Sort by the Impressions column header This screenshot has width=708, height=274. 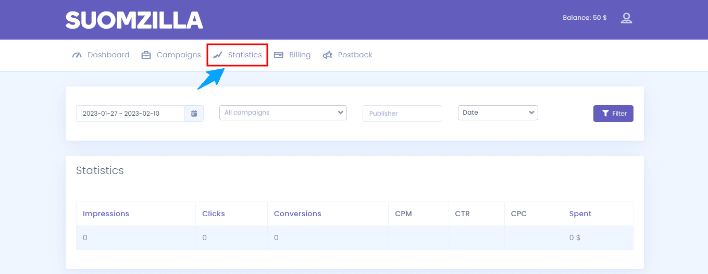coord(106,214)
